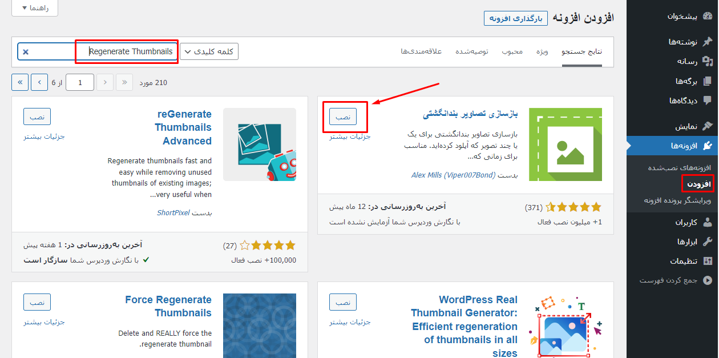The height and width of the screenshot is (358, 719).
Task: Open the reGenerate Thumbnails Advanced plugin icon
Action: click(x=260, y=144)
